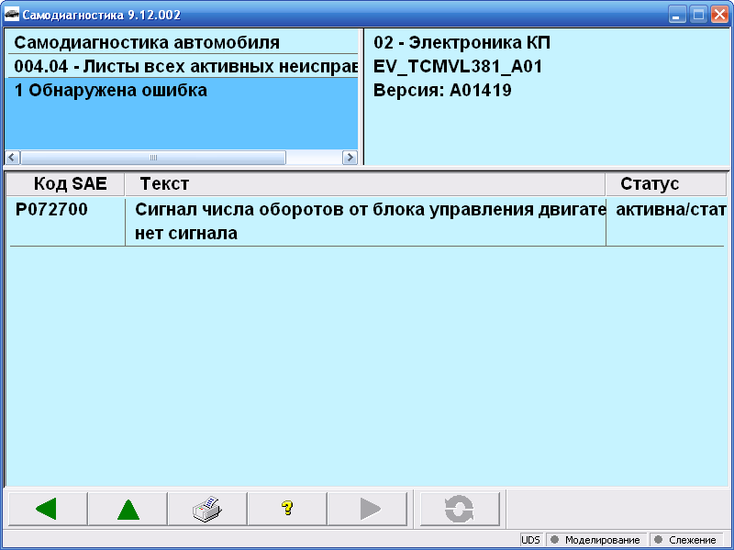Refresh using the circular arrows button

pos(460,509)
